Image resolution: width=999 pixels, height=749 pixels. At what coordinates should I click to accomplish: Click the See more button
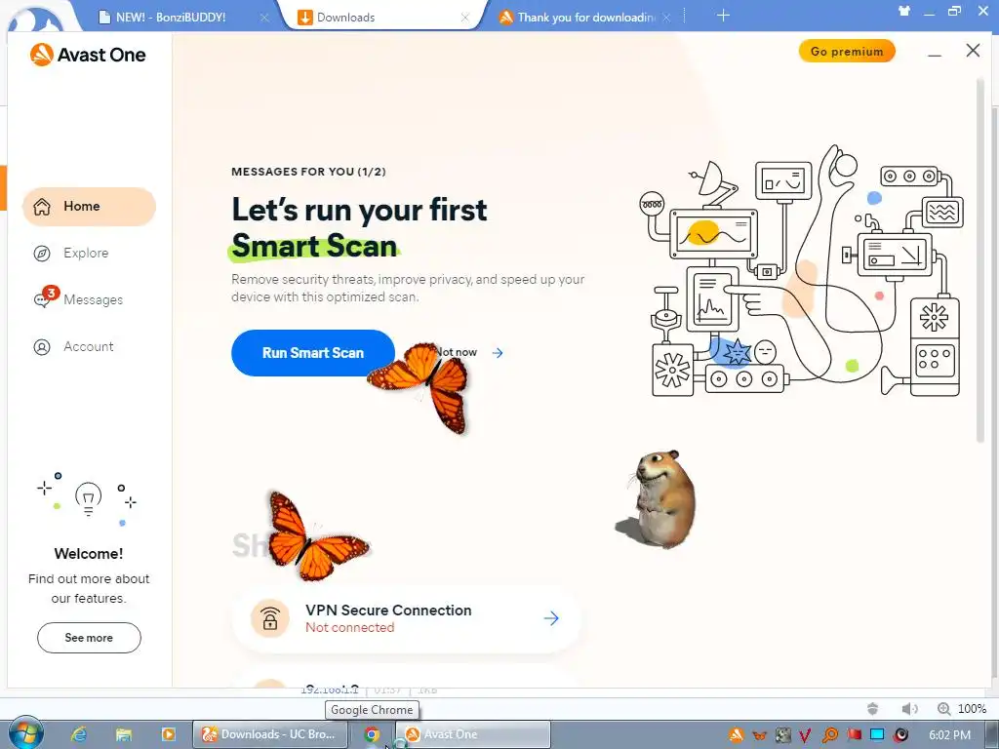(89, 638)
